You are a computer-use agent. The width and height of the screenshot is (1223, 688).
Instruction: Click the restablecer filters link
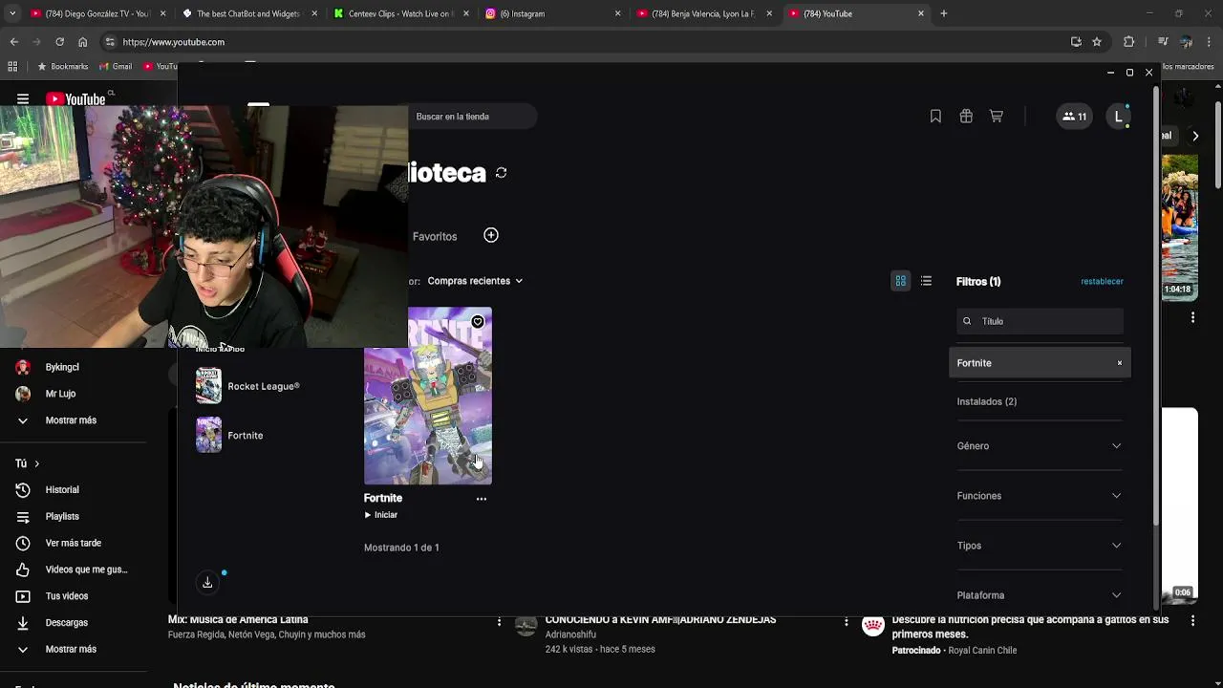tap(1102, 281)
